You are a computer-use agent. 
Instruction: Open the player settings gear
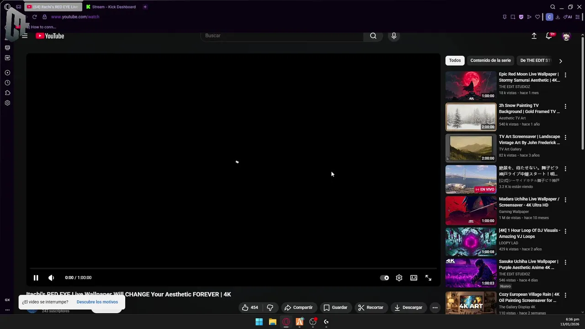pyautogui.click(x=399, y=278)
